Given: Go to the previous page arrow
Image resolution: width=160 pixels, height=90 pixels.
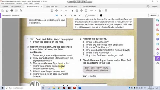Looking at the screenshot, I should [52, 10].
